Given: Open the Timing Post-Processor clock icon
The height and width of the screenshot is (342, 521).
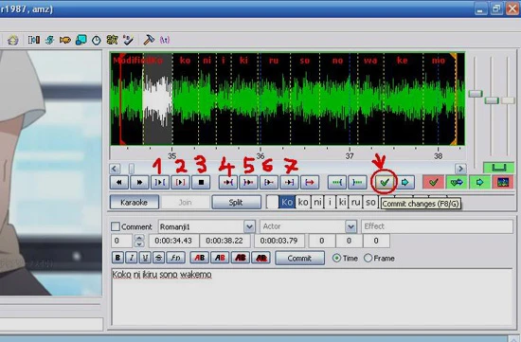Looking at the screenshot, I should point(97,40).
